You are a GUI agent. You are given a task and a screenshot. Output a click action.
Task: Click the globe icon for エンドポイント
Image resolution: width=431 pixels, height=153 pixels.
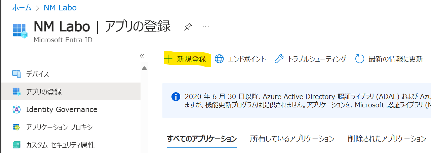(219, 59)
